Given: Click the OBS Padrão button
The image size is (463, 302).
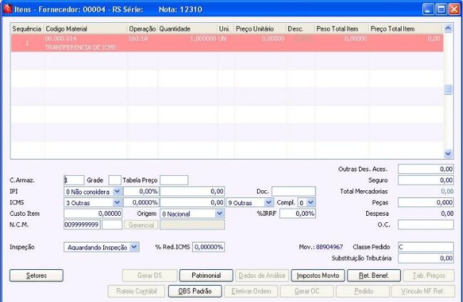Looking at the screenshot, I should (x=195, y=291).
